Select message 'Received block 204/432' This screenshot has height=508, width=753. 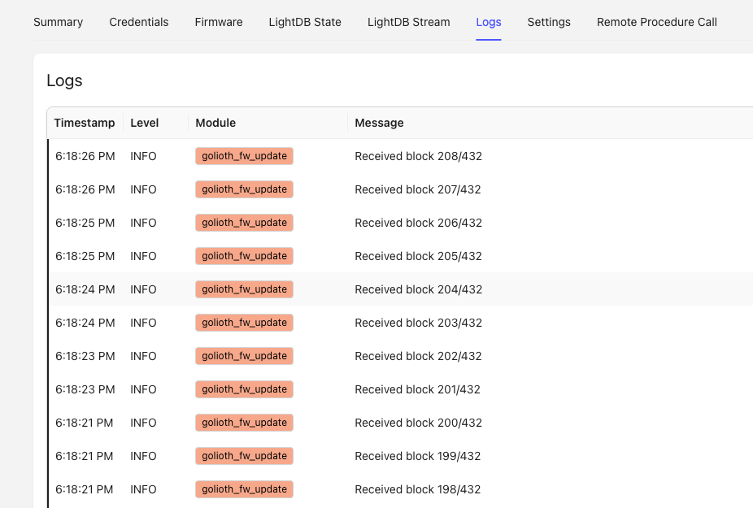click(418, 289)
